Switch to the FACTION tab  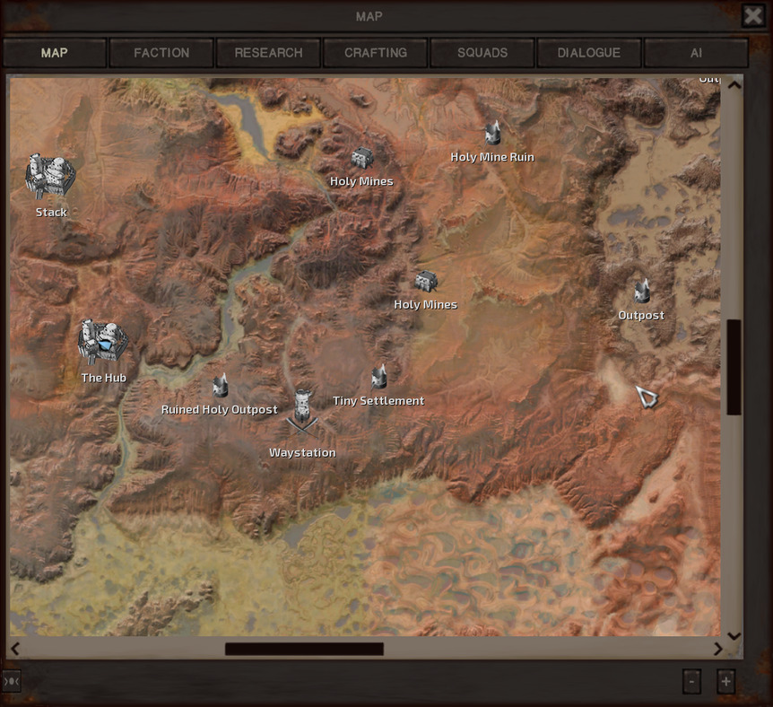(x=161, y=52)
